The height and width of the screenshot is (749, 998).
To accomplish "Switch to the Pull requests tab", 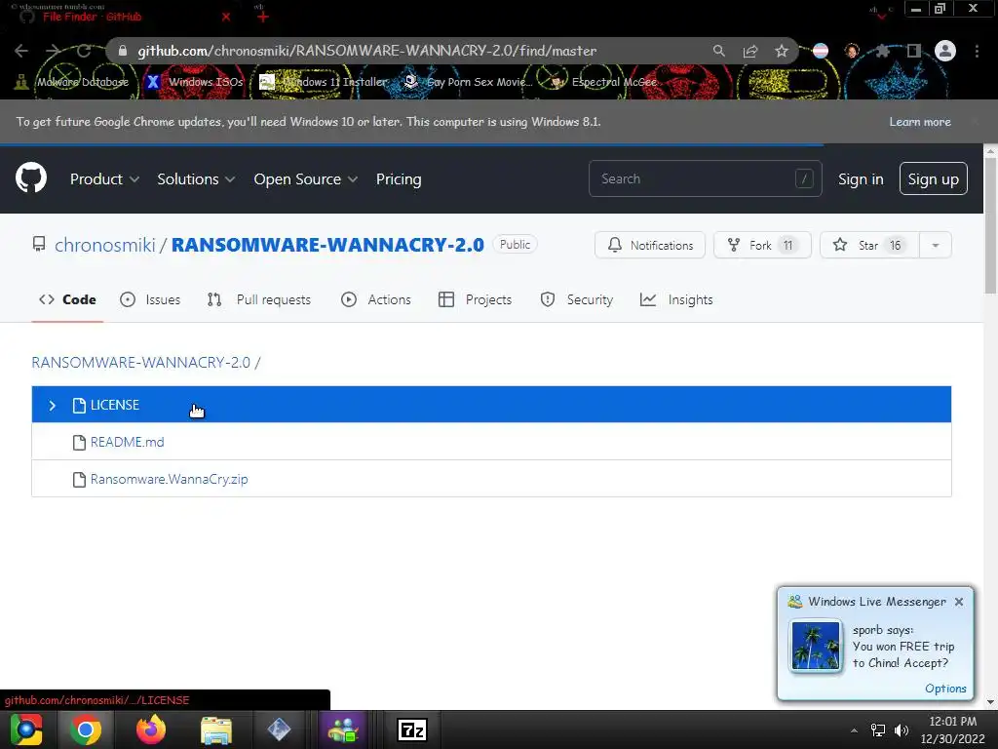I will (x=259, y=299).
